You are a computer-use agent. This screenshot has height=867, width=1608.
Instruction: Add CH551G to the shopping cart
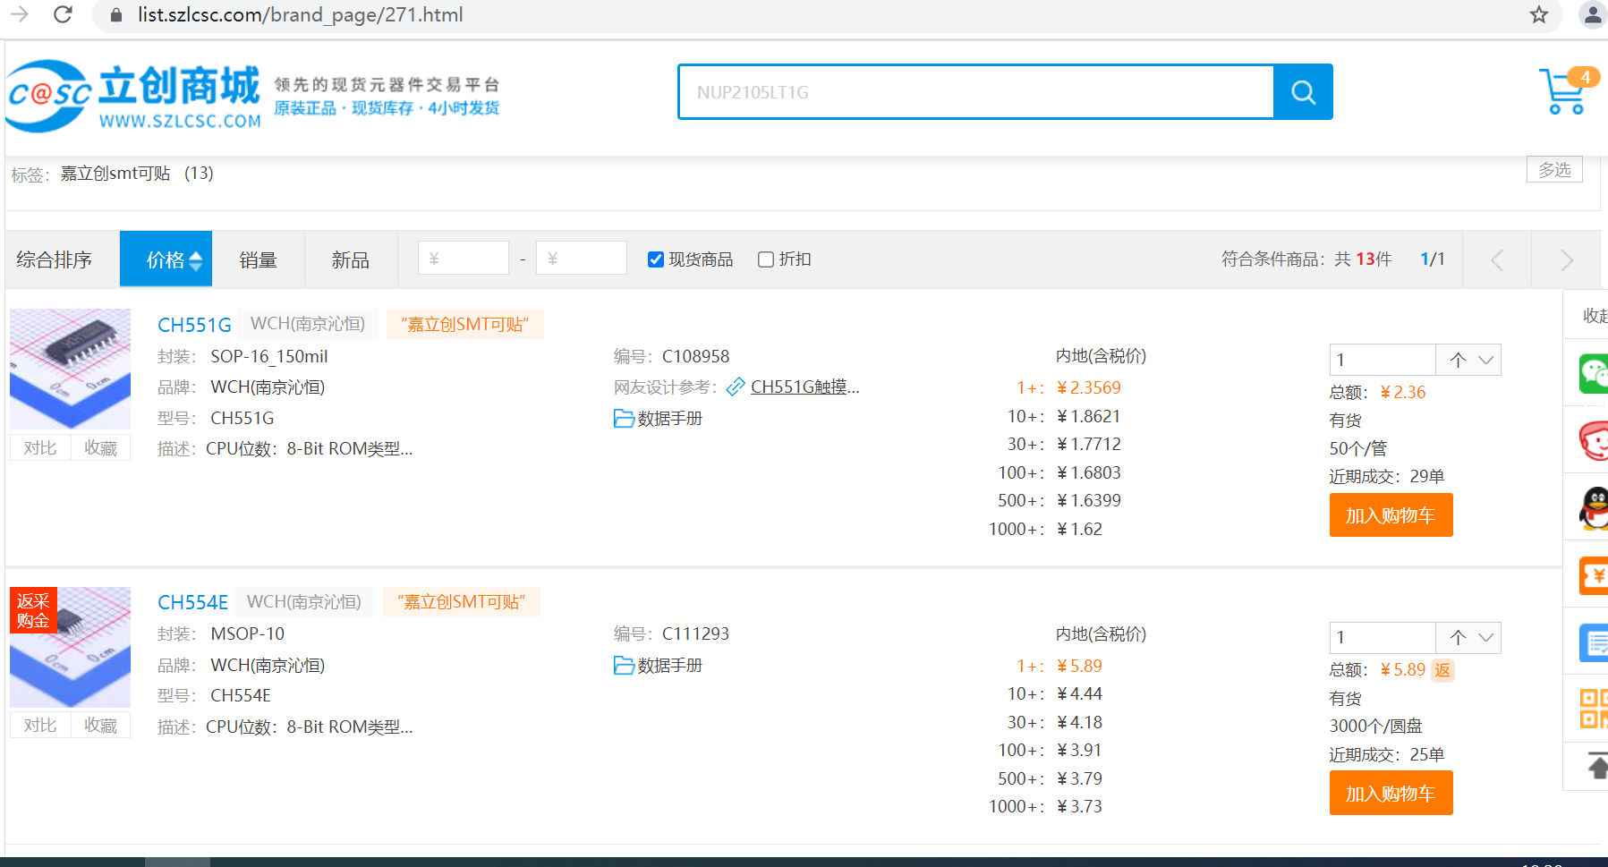point(1391,515)
